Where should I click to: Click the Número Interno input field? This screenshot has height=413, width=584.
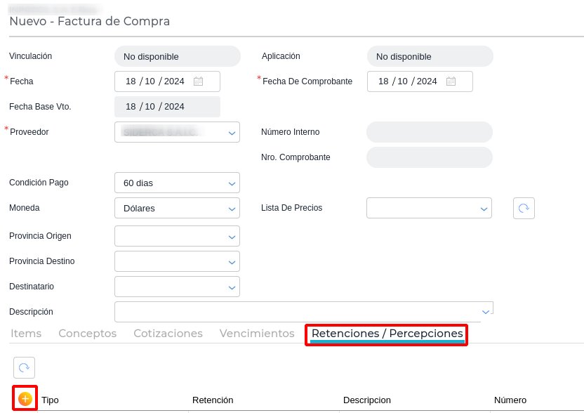(x=430, y=132)
